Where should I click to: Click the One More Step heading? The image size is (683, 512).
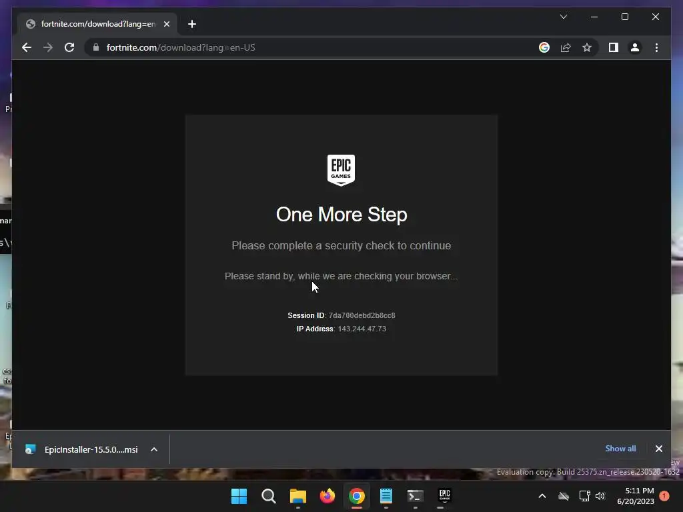tap(341, 214)
